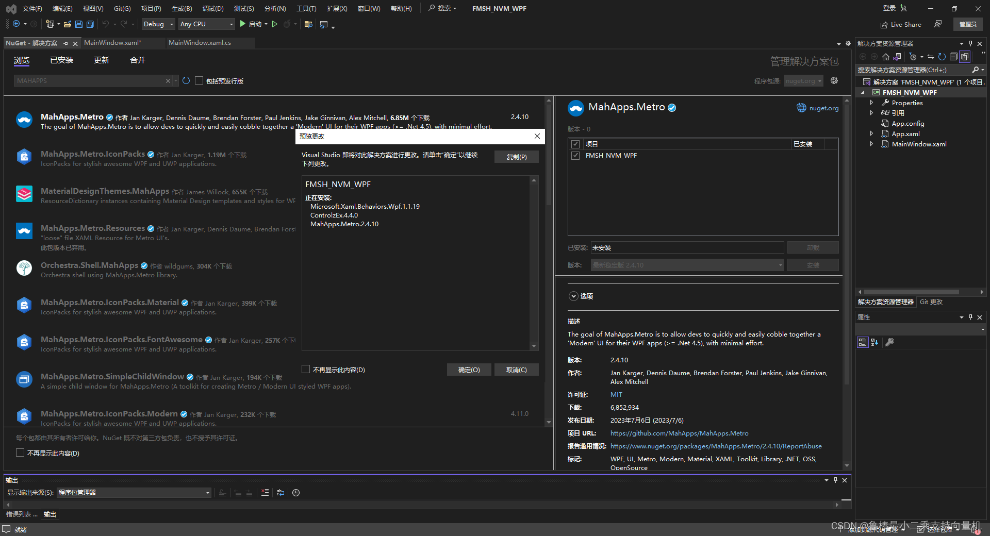Expand the 引用 references node
This screenshot has height=536, width=990.
871,113
